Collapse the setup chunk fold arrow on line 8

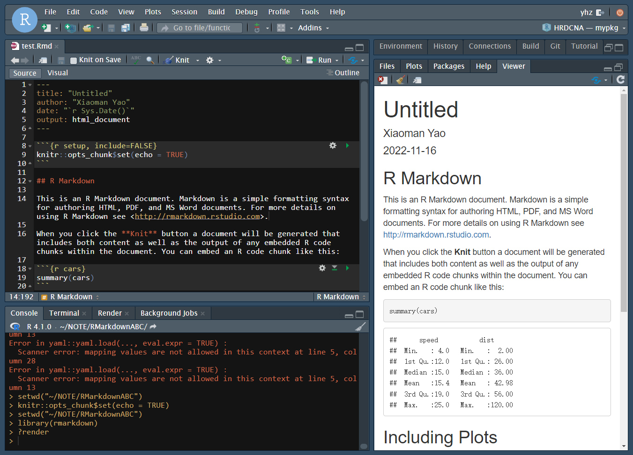(x=30, y=146)
